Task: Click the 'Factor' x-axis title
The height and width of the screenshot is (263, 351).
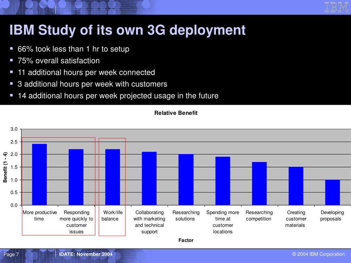Action: (x=186, y=240)
